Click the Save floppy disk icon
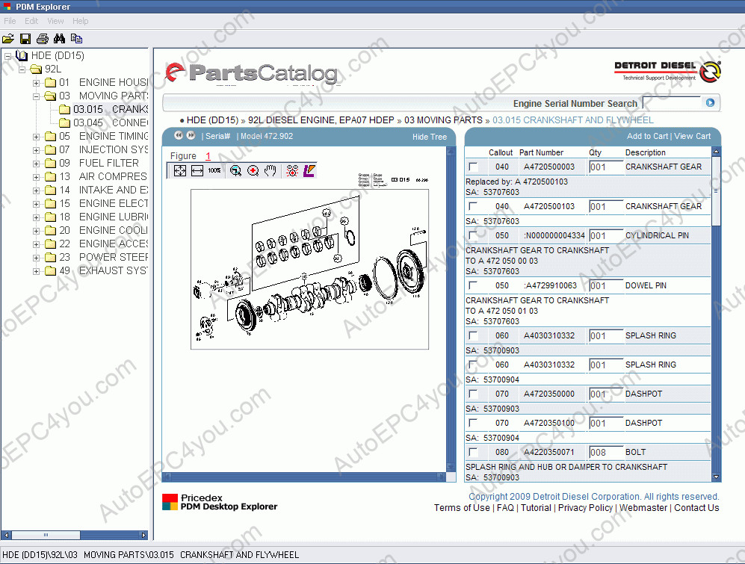Viewport: 745px width, 564px height. [x=25, y=39]
